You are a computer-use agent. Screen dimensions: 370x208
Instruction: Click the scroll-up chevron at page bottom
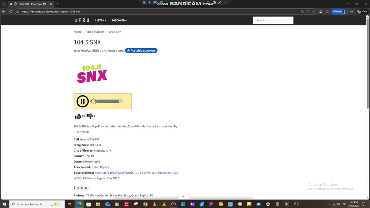(x=183, y=197)
